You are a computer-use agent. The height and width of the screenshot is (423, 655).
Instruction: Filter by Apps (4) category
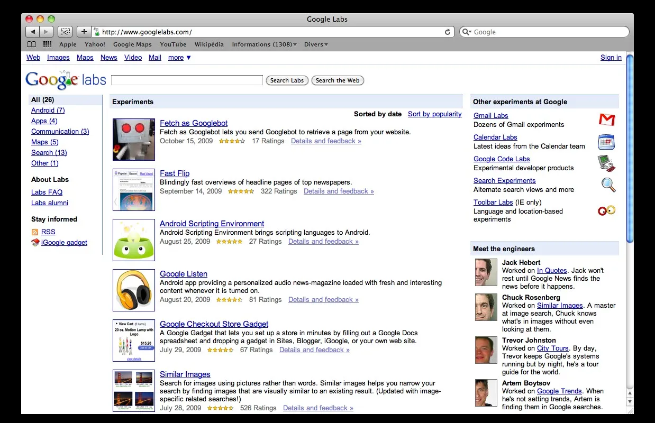pos(44,121)
